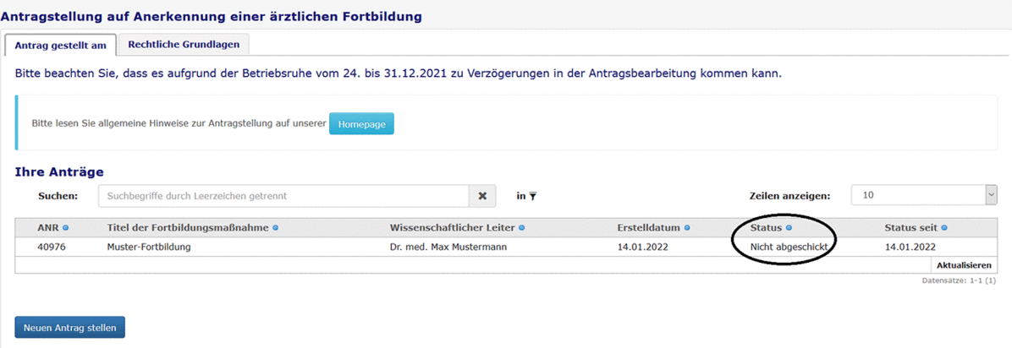This screenshot has height=348, width=1012.
Task: Click the blue sort dot beside ANR
Action: (x=65, y=228)
